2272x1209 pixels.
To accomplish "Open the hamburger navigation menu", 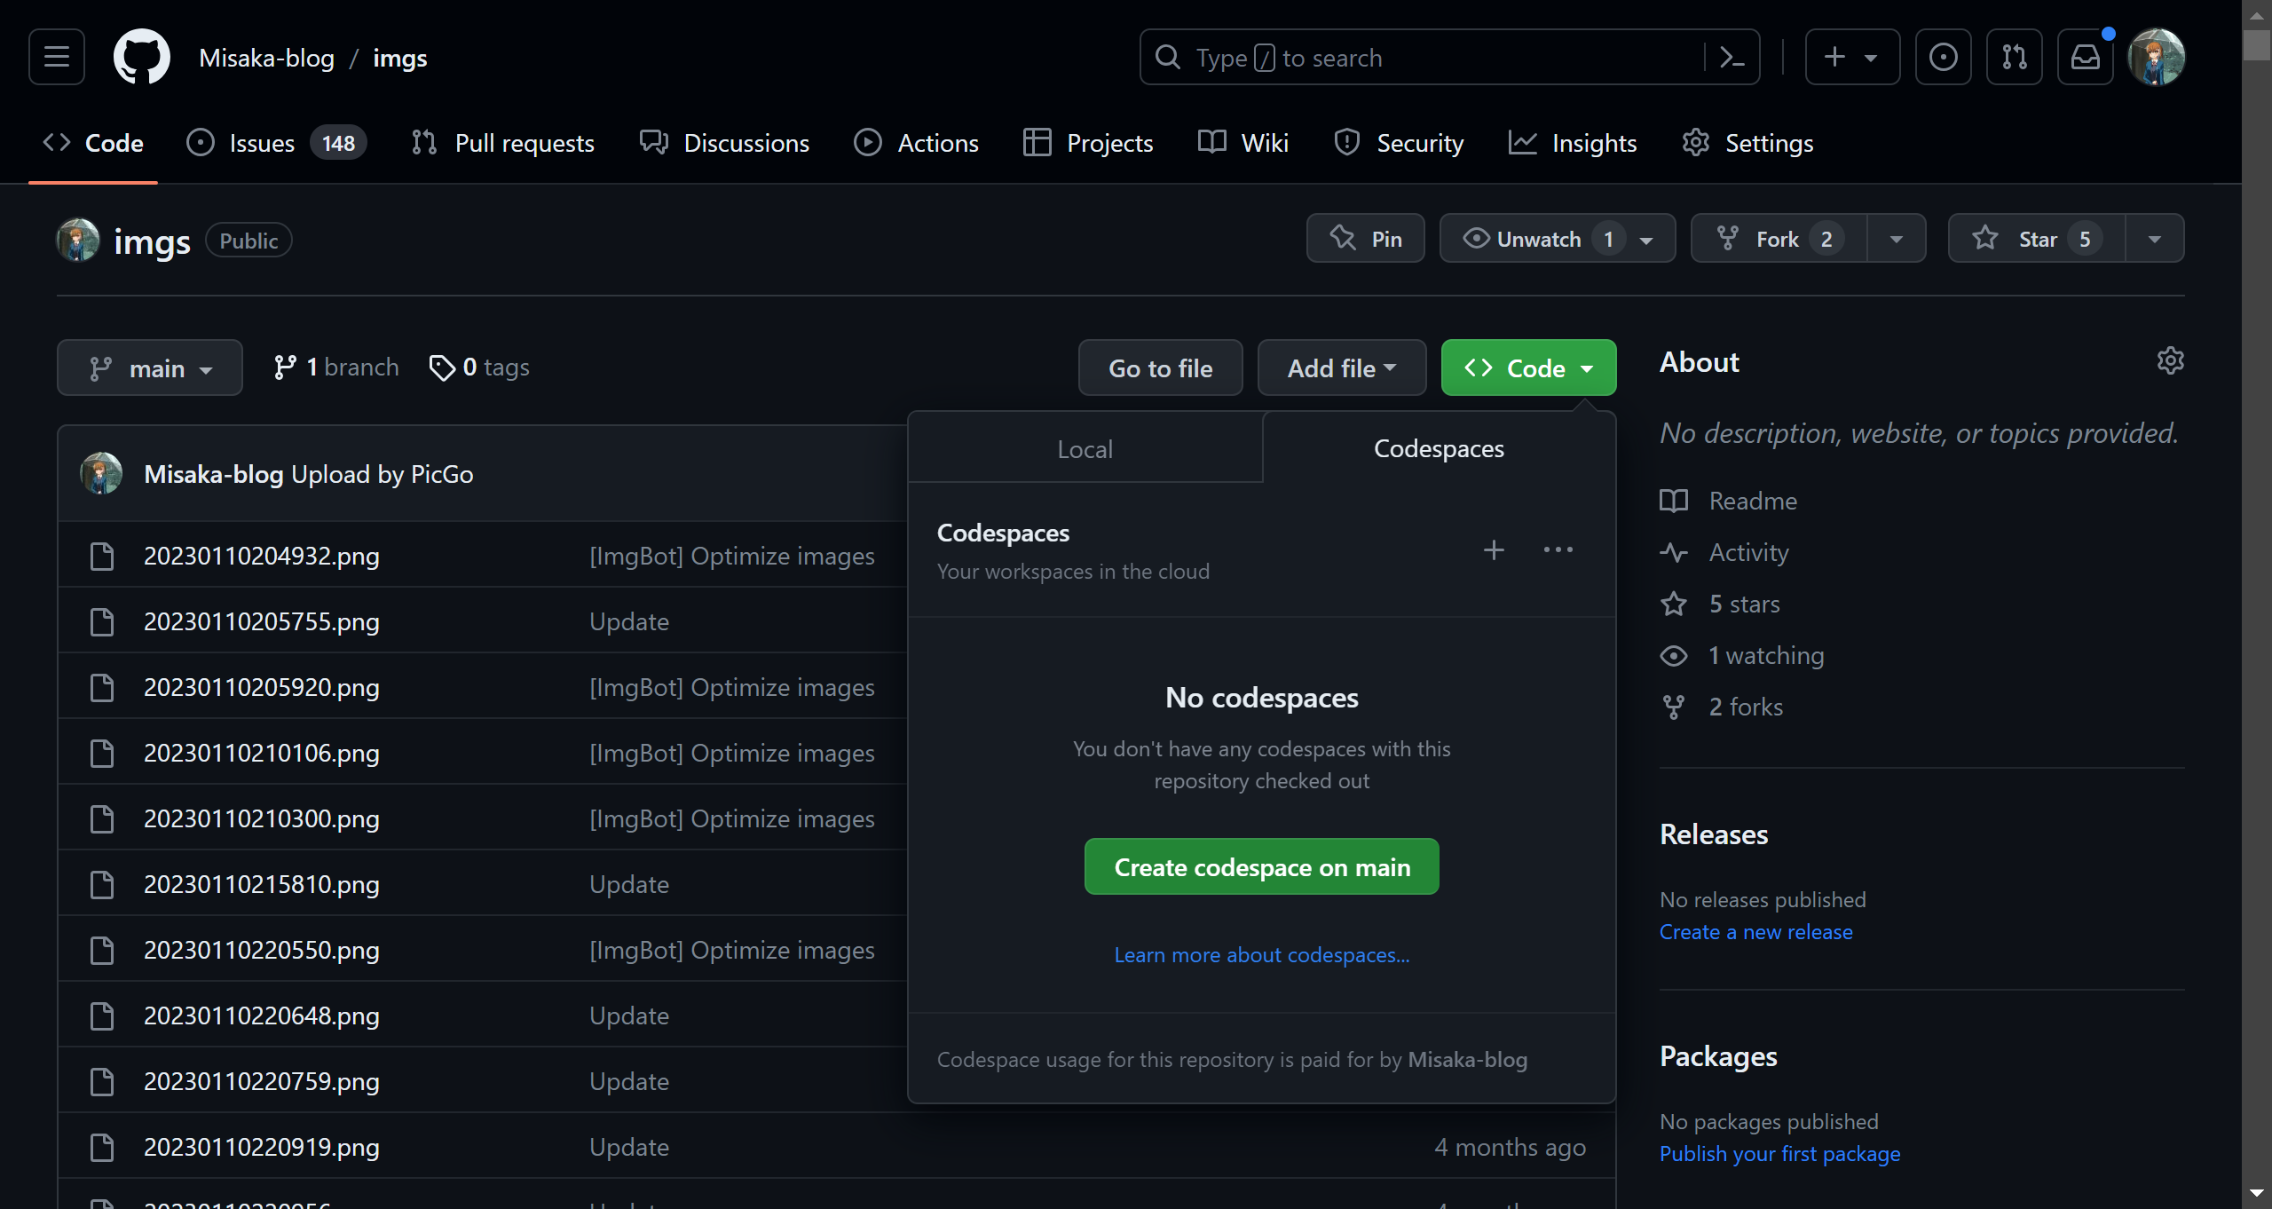I will [x=57, y=58].
